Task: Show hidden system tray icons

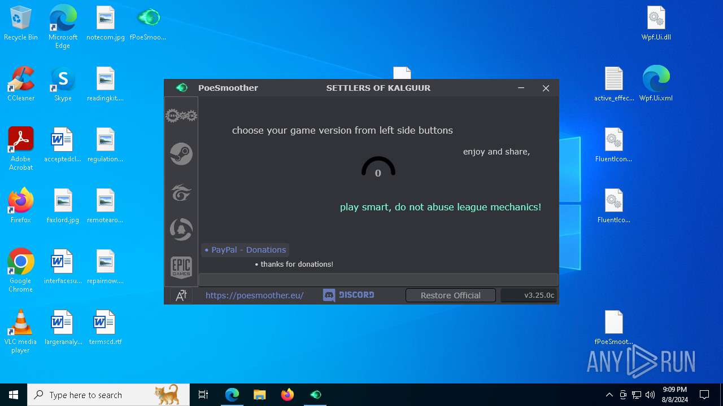Action: pos(609,395)
